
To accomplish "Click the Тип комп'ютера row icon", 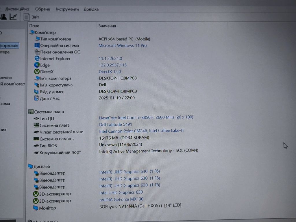I will (x=37, y=39).
